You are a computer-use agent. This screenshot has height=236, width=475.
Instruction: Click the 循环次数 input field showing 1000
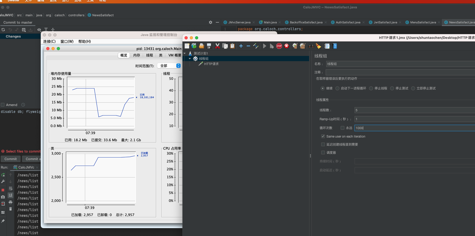415,128
